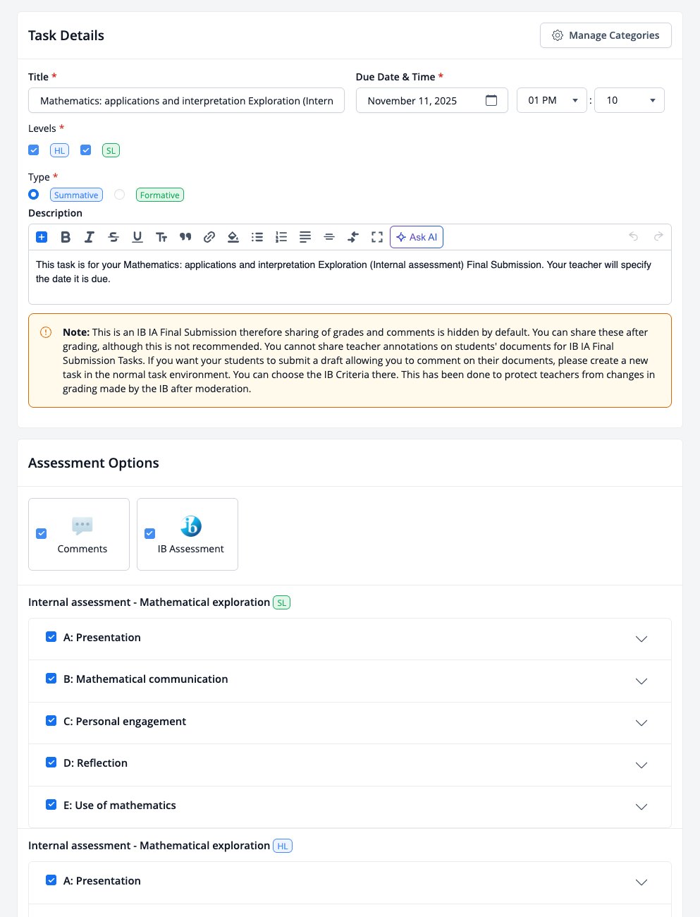The width and height of the screenshot is (700, 917).
Task: Open the hour dropdown showing 01 PM
Action: [x=552, y=100]
